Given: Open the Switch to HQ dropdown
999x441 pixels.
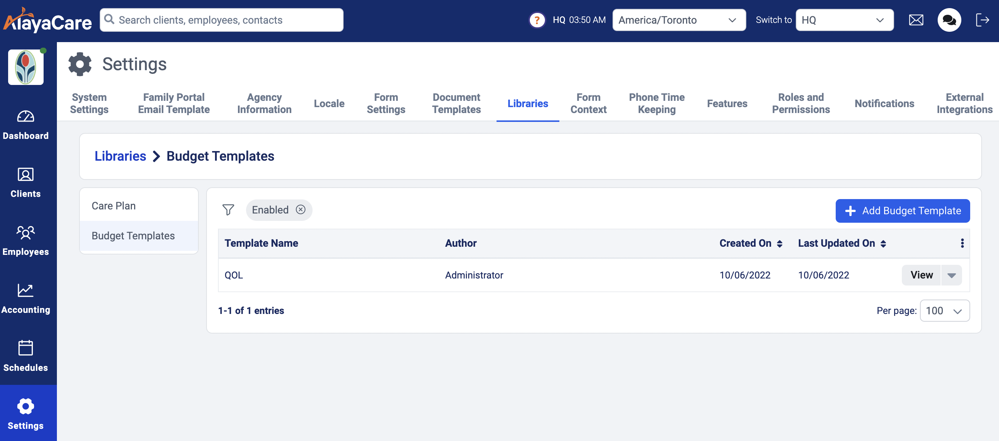Looking at the screenshot, I should [844, 20].
